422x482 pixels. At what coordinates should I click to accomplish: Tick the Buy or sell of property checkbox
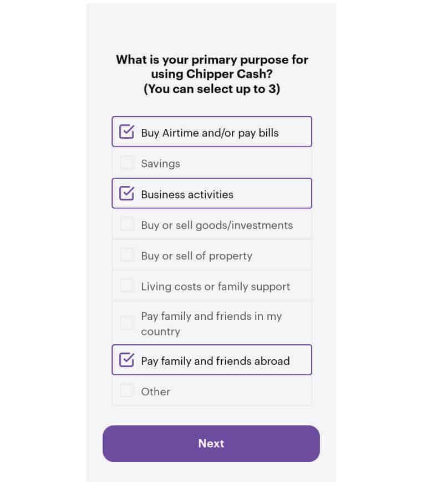pos(127,255)
